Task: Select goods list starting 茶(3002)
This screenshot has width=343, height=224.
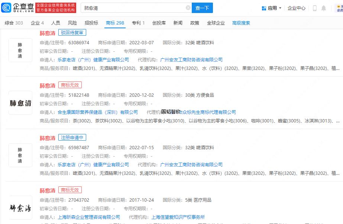Action: 206,121
